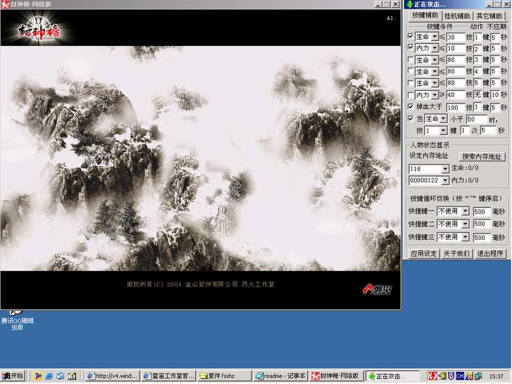Open the 快捷键一 不使用 dropdown

point(466,212)
